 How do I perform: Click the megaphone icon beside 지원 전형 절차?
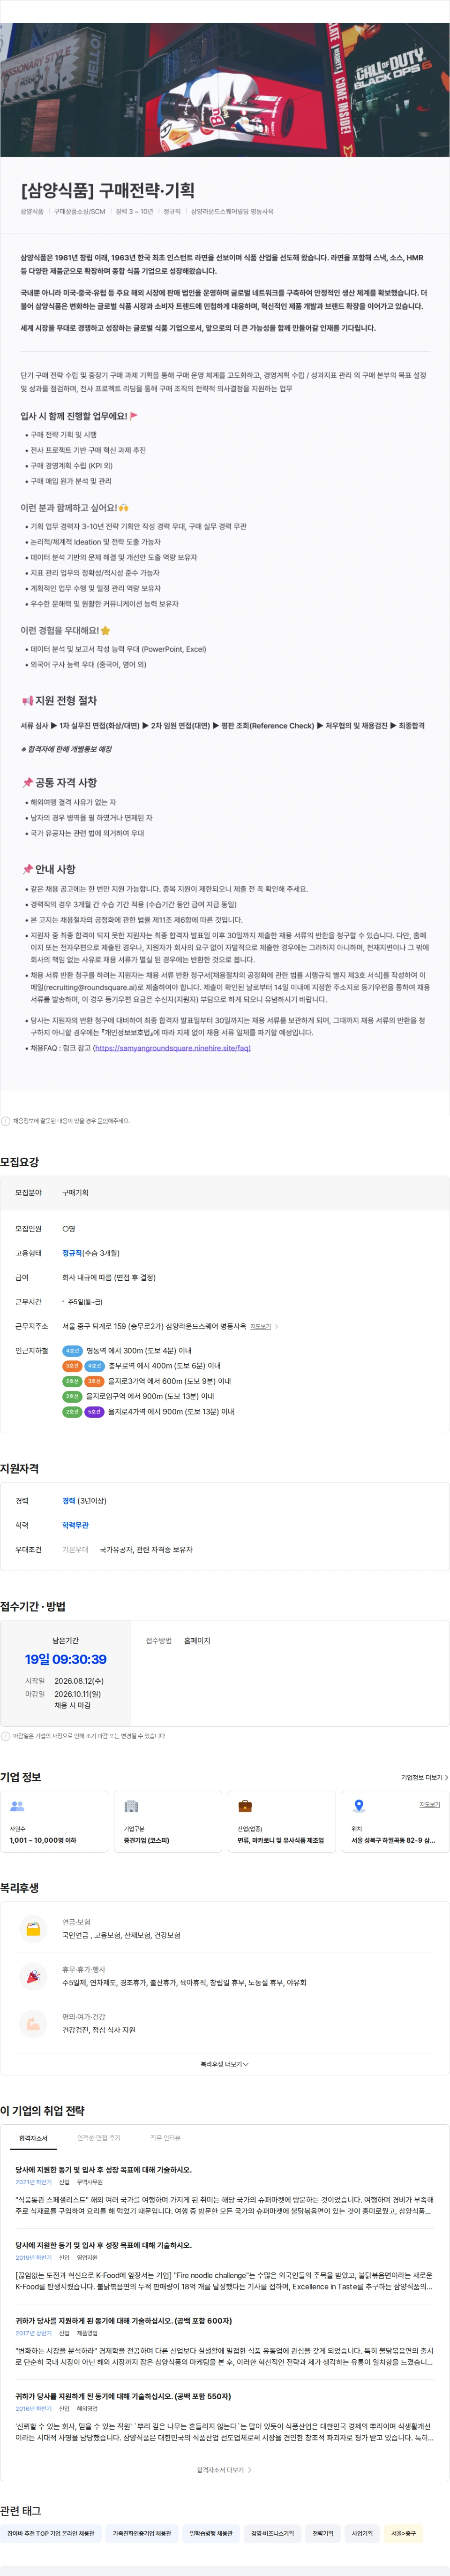tap(27, 700)
